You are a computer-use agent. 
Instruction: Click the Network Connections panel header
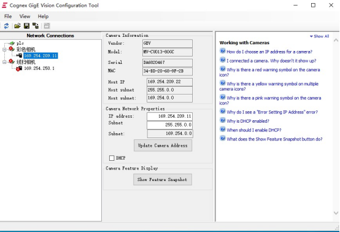pyautogui.click(x=50, y=36)
